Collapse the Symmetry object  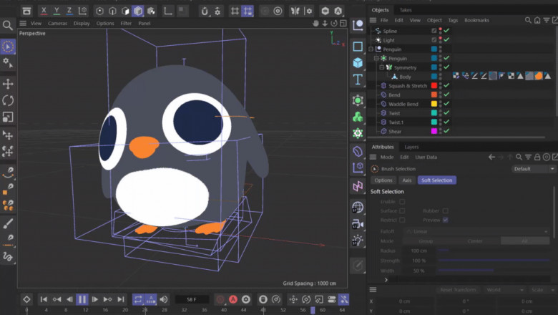coord(382,67)
